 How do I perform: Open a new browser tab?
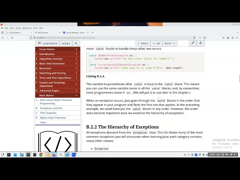pyautogui.click(x=92, y=33)
